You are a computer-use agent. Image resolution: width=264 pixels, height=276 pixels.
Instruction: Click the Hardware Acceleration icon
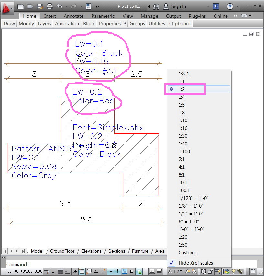click(x=218, y=271)
